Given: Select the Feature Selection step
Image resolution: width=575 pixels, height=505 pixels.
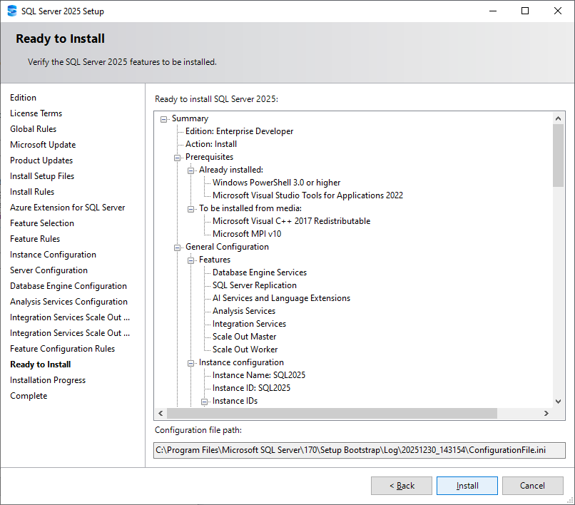Looking at the screenshot, I should pos(42,223).
